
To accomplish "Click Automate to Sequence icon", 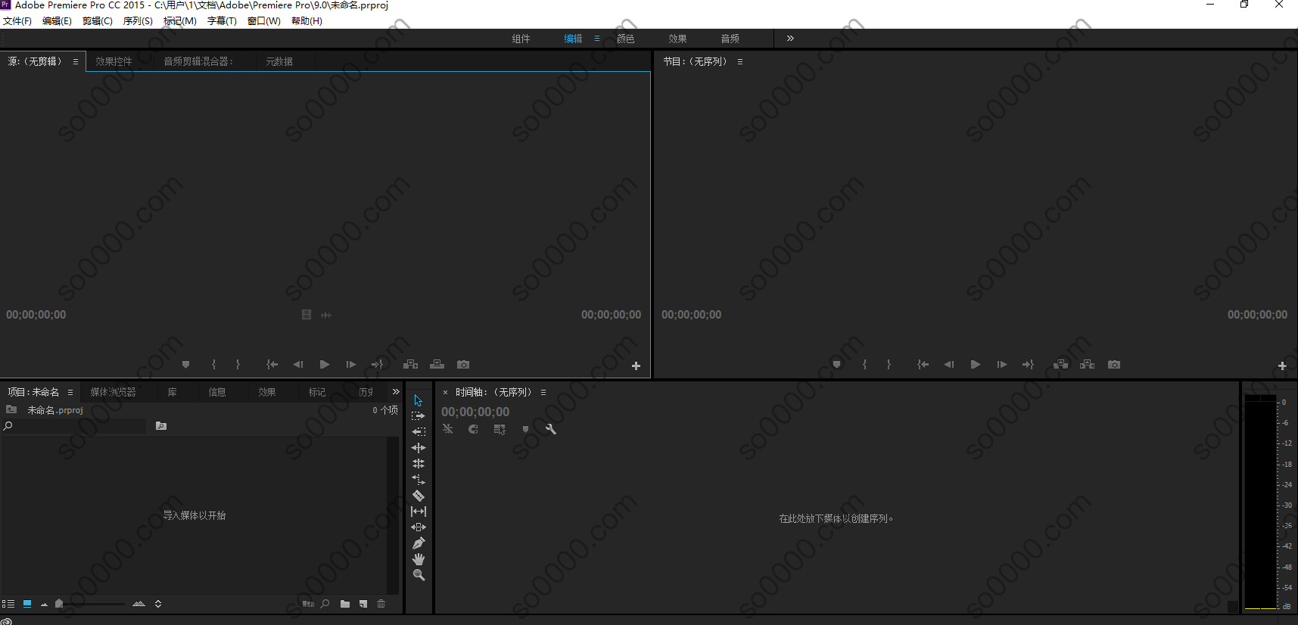I will tap(308, 604).
